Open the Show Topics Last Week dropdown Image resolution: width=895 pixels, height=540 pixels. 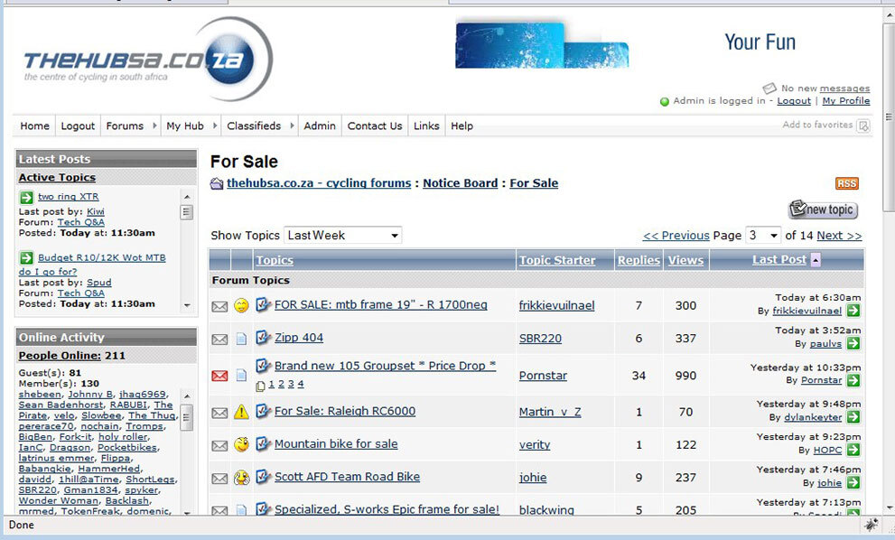click(342, 236)
